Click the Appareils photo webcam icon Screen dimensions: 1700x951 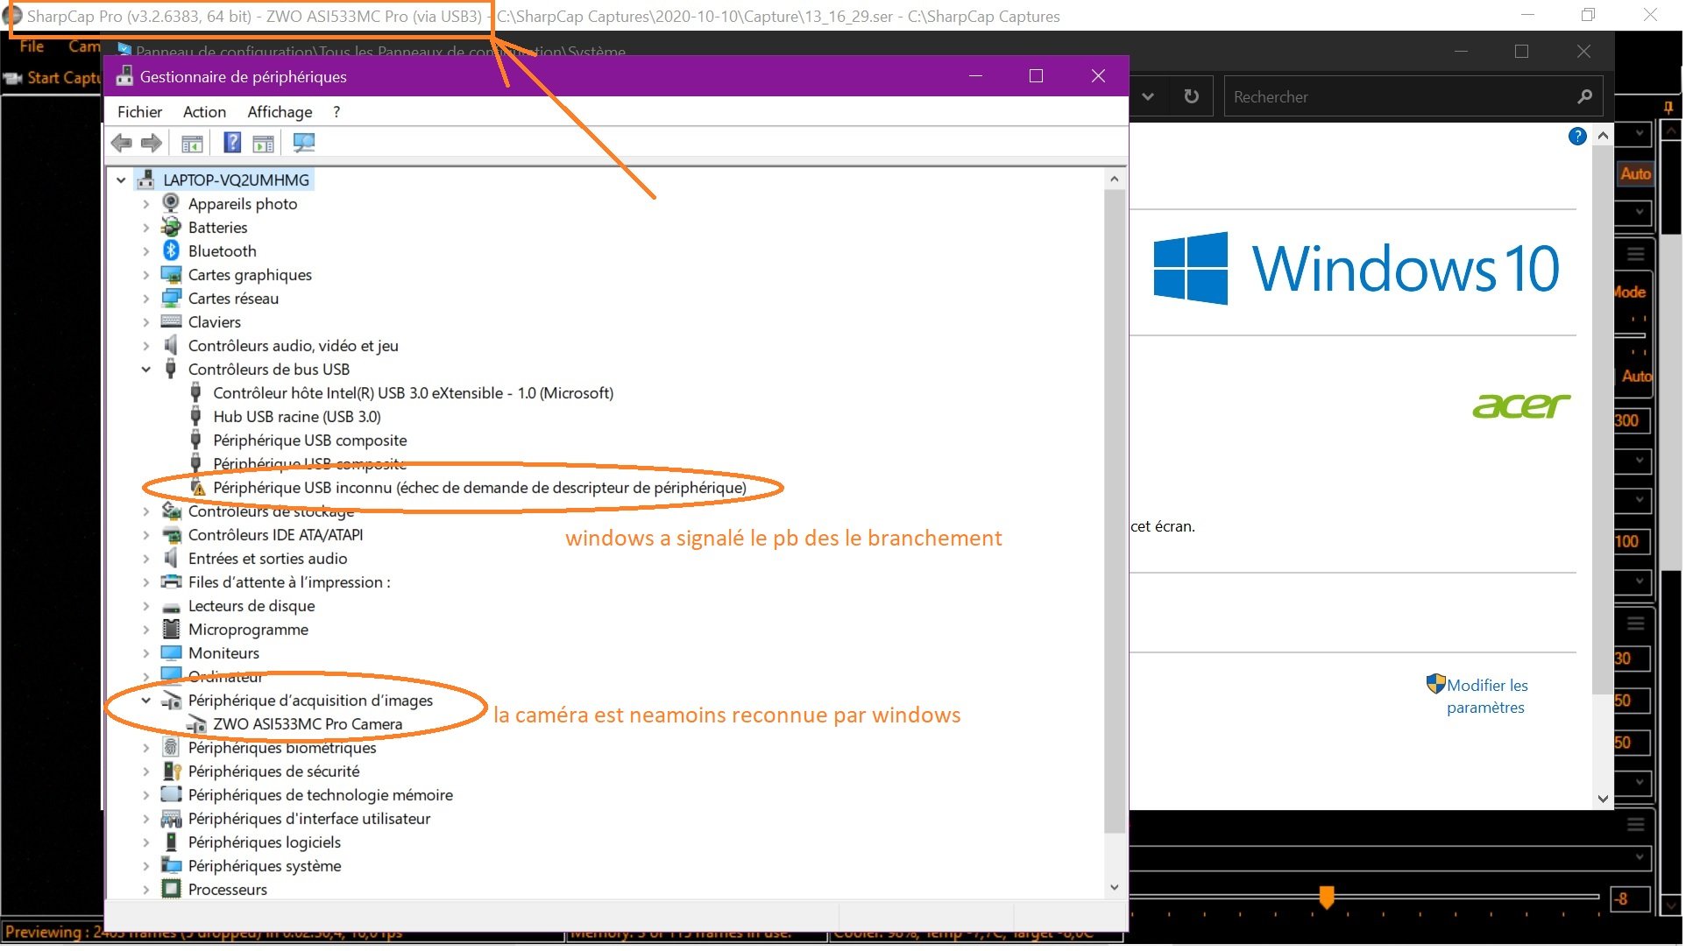pyautogui.click(x=171, y=203)
